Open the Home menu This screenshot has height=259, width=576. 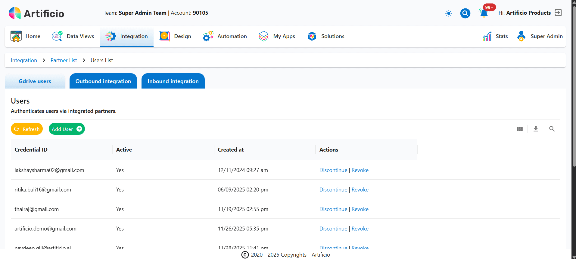[26, 36]
